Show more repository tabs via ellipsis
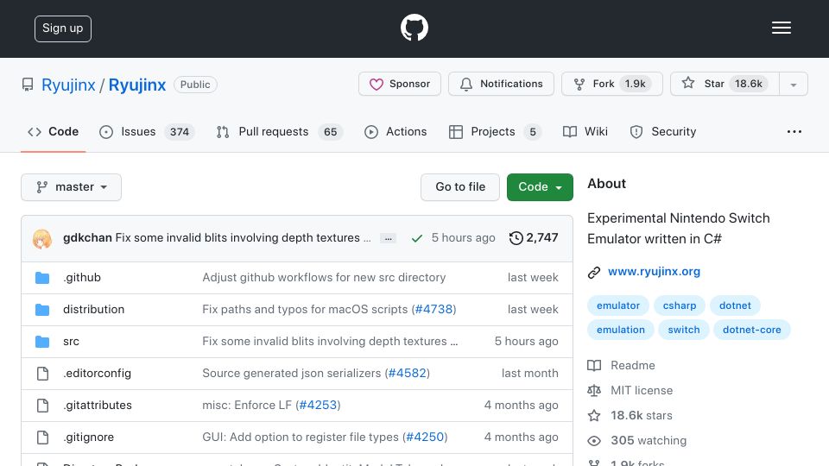 click(794, 131)
